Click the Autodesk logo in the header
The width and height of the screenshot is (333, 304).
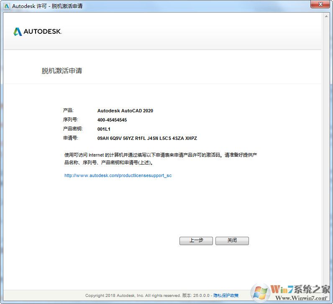pos(38,32)
